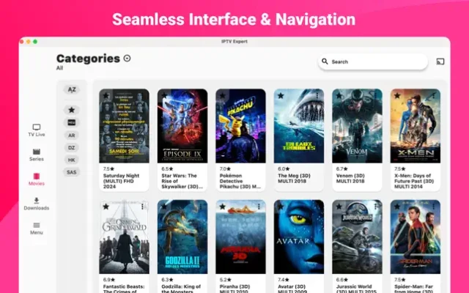Toggle favorite star on Avatar poster
Image resolution: width=469 pixels, height=293 pixels.
(281, 207)
